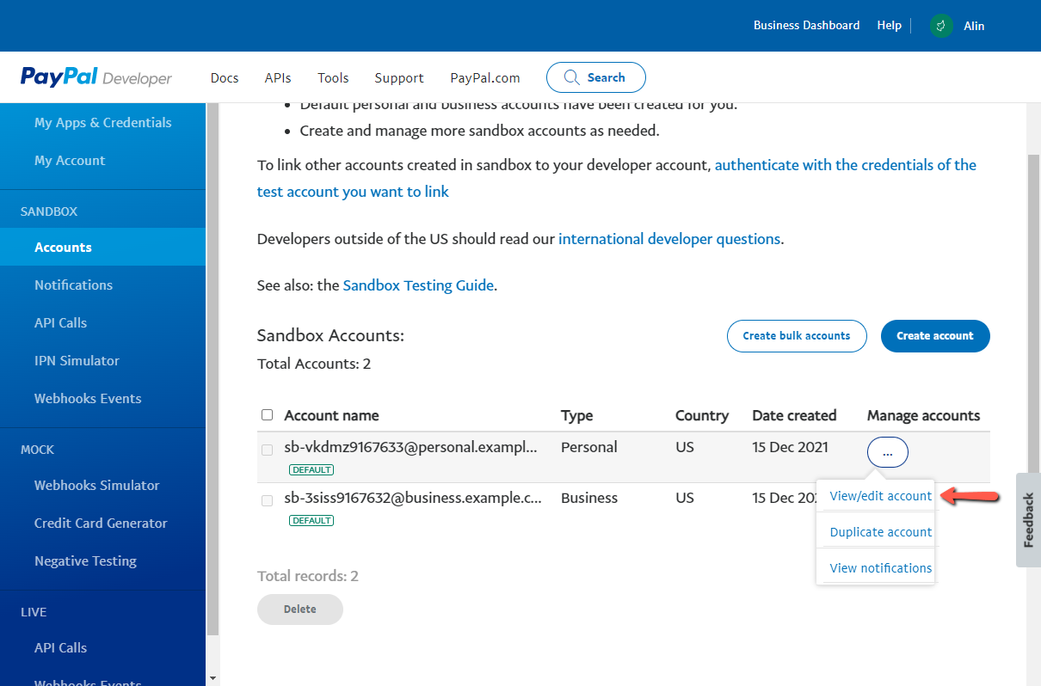Tick the select-all checkbox by Account name
The width and height of the screenshot is (1041, 686).
coord(267,414)
